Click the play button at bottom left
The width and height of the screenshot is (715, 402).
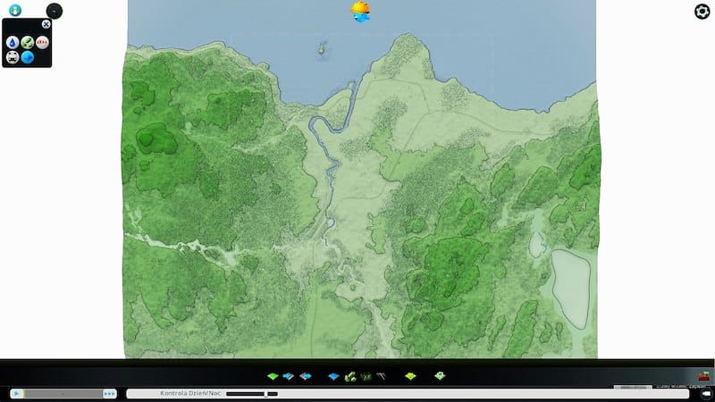click(x=16, y=393)
